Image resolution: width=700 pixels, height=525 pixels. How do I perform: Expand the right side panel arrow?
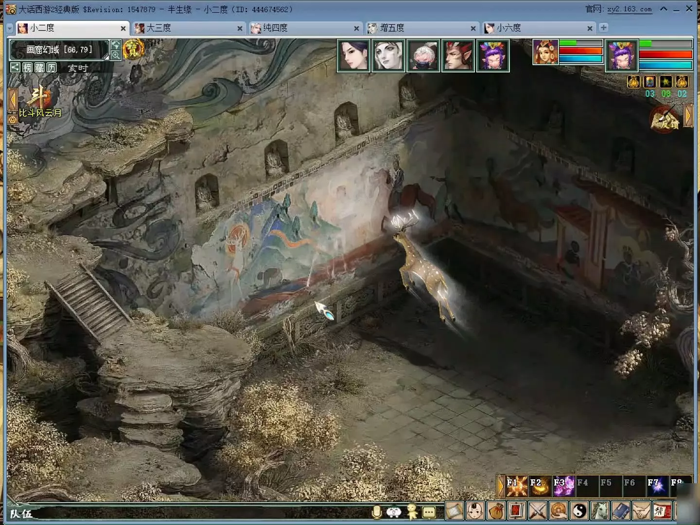688,115
